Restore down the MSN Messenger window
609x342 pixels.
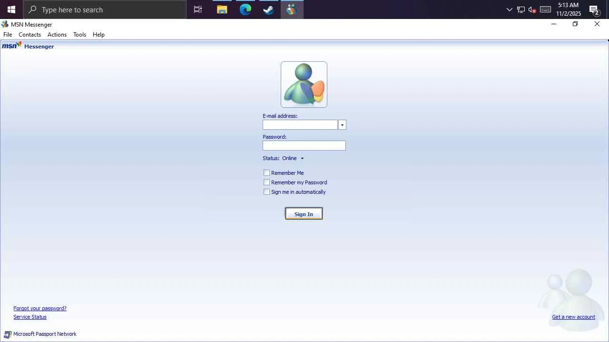pos(575,24)
